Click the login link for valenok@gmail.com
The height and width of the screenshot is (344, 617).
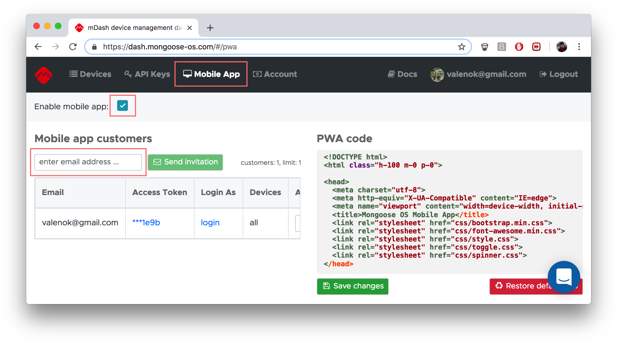coord(210,223)
